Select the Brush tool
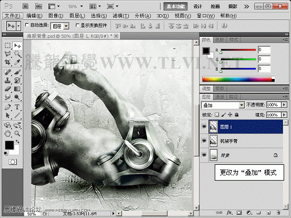Screen dimensions: 291x218 [17, 72]
